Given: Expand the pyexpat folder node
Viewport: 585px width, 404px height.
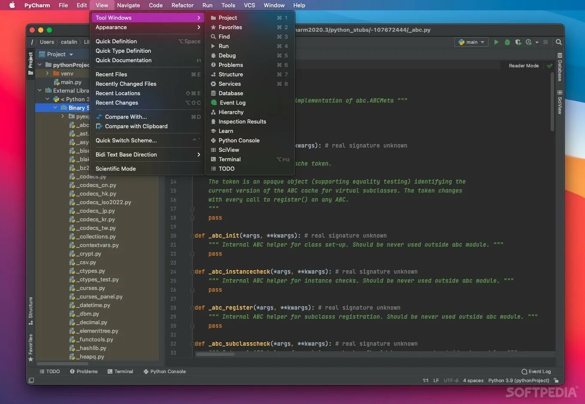Looking at the screenshot, I should (x=63, y=116).
